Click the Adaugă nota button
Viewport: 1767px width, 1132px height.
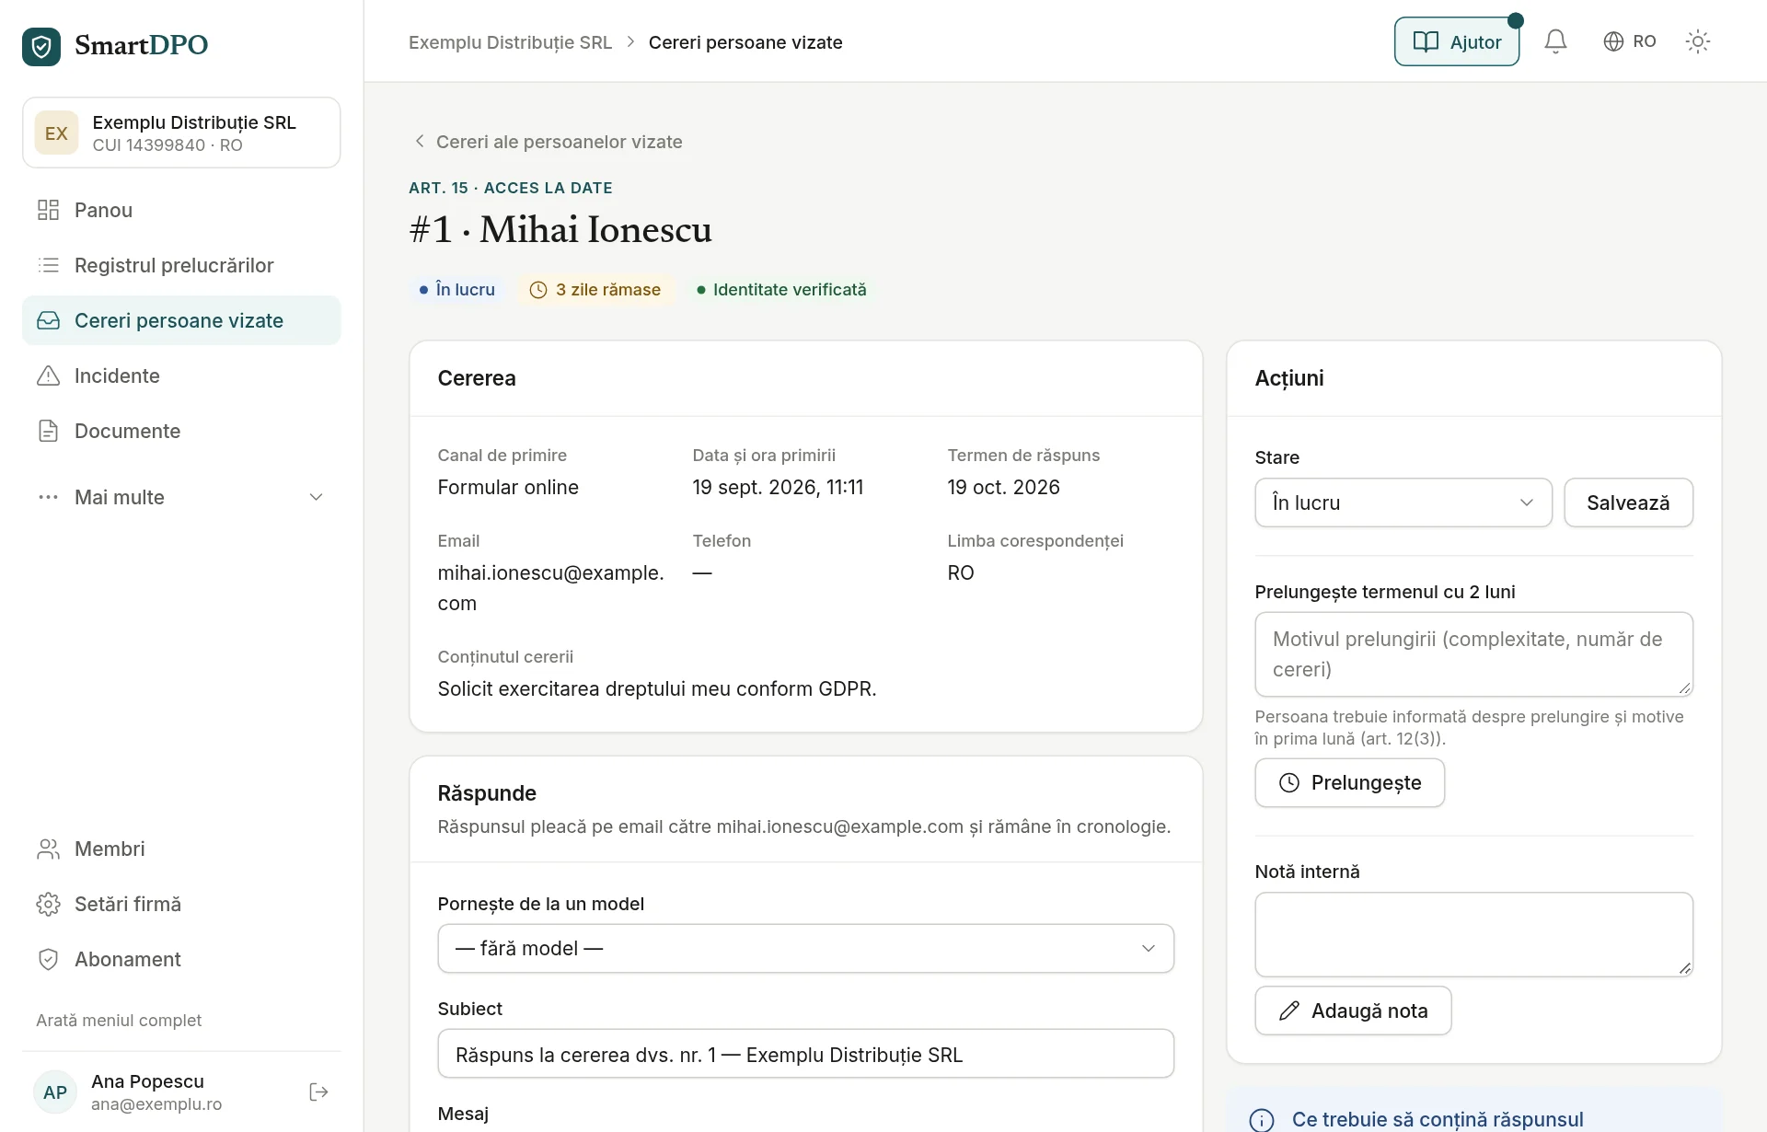click(x=1353, y=1011)
